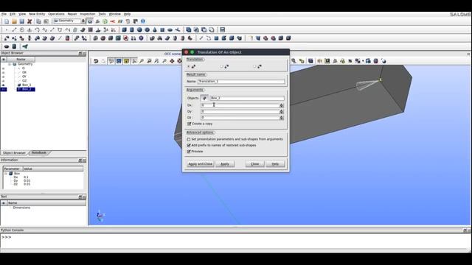Switch to the Object Browser tab

coord(14,153)
